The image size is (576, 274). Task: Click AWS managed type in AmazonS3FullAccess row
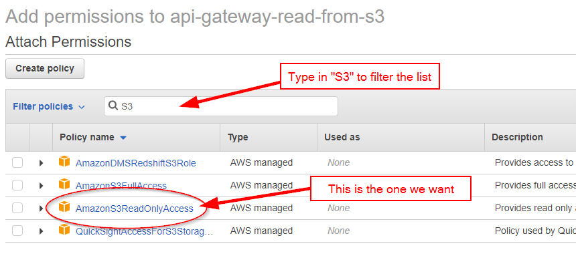point(261,185)
